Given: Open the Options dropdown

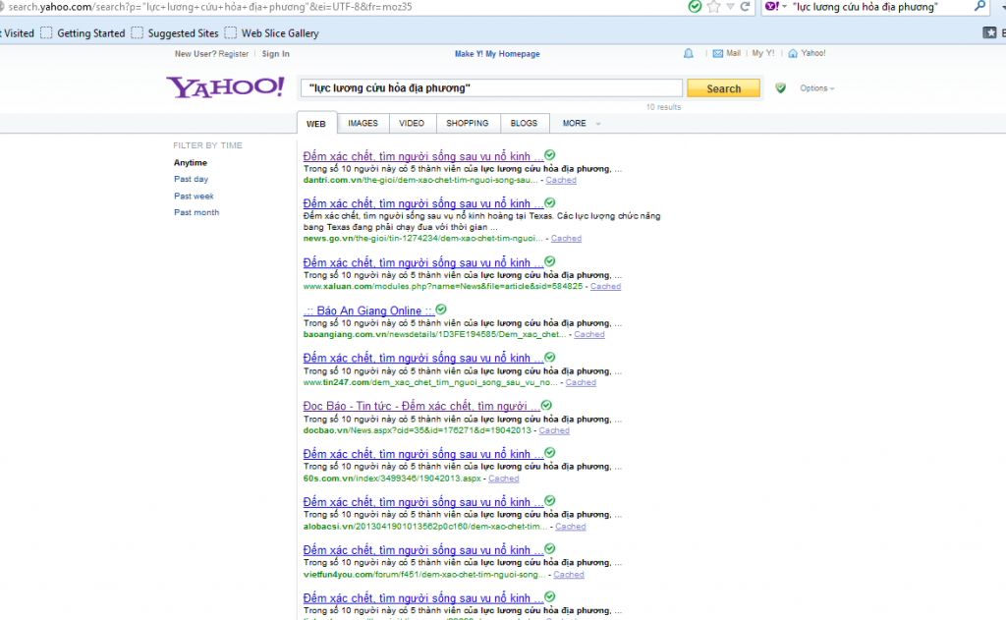Looking at the screenshot, I should pyautogui.click(x=816, y=88).
